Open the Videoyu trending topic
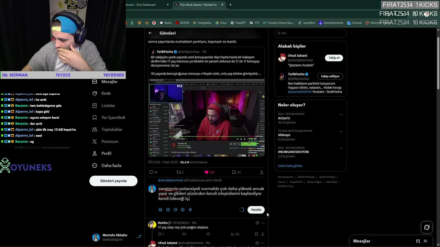Screen dimensions: 440x247 pos(284,135)
